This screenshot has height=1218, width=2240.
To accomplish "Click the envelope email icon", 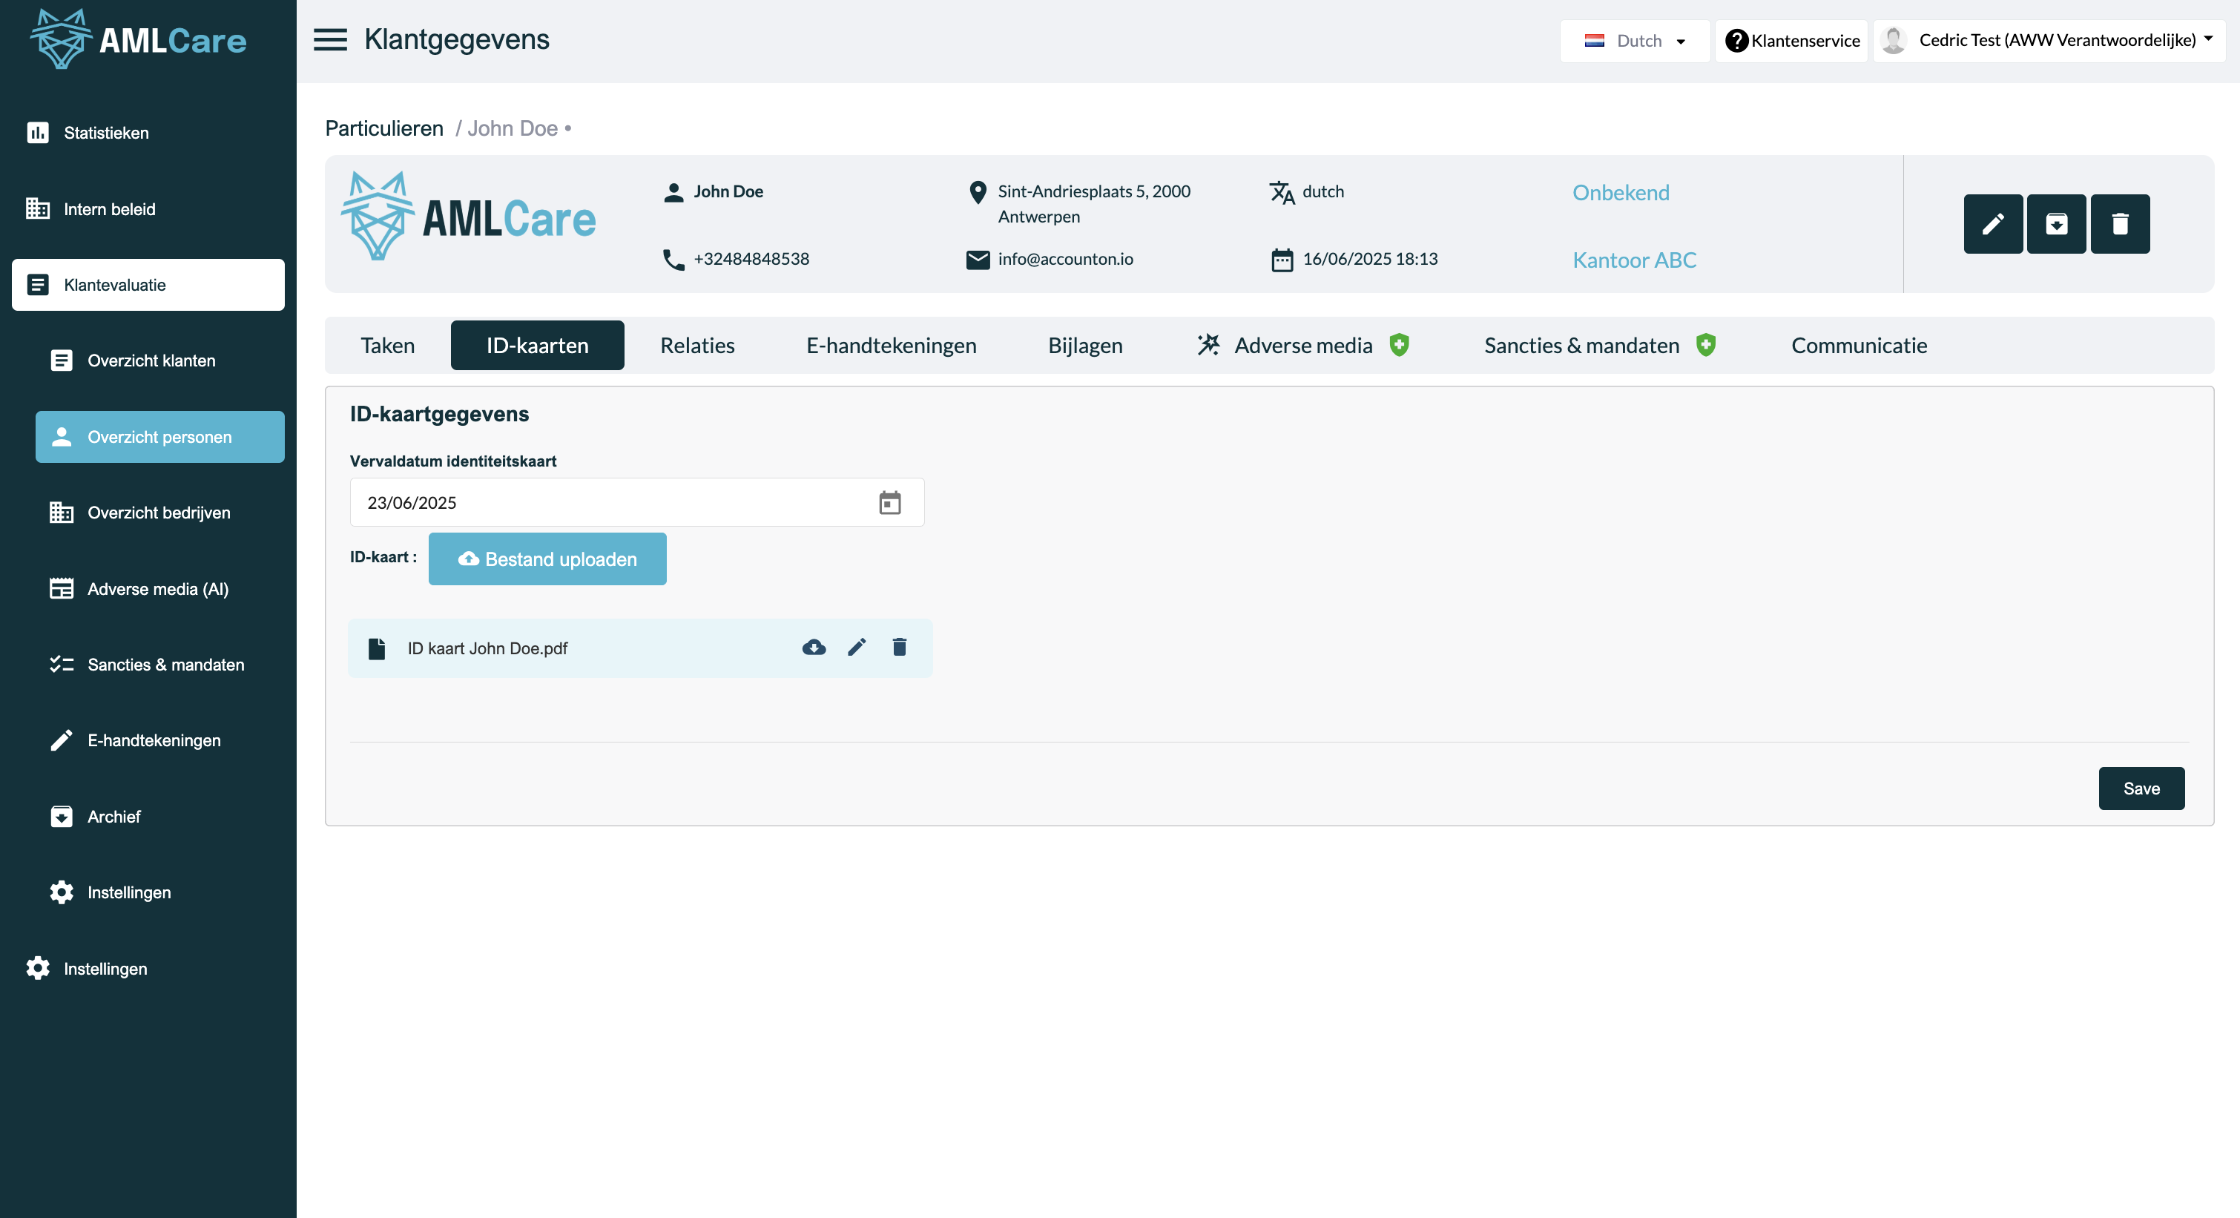I will pyautogui.click(x=978, y=260).
